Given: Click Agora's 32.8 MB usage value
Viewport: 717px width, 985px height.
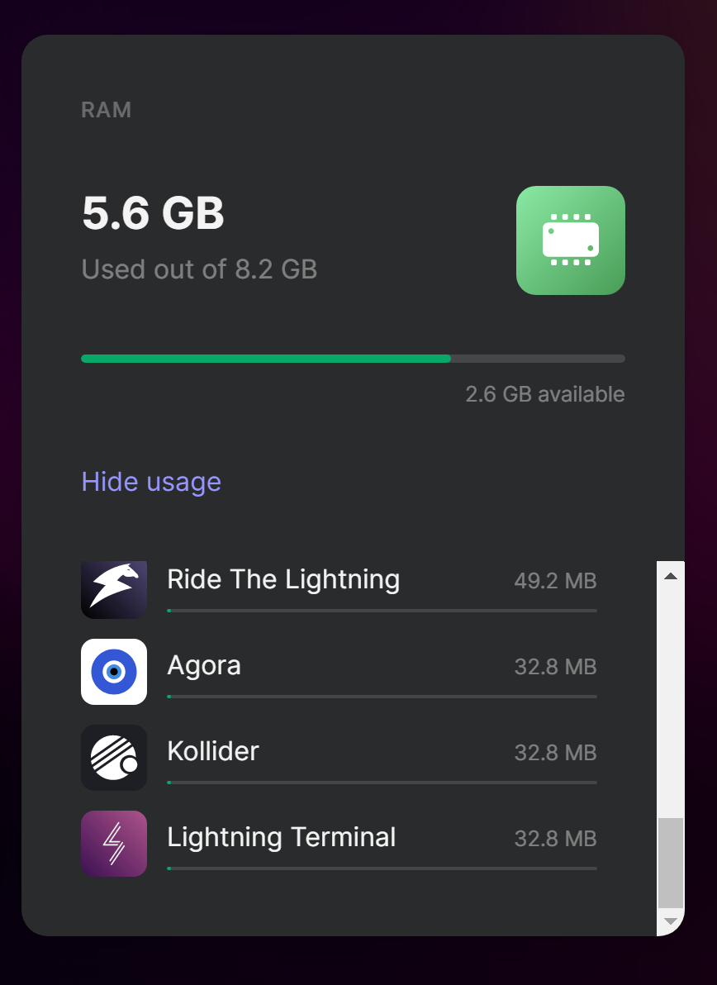Looking at the screenshot, I should tap(555, 667).
